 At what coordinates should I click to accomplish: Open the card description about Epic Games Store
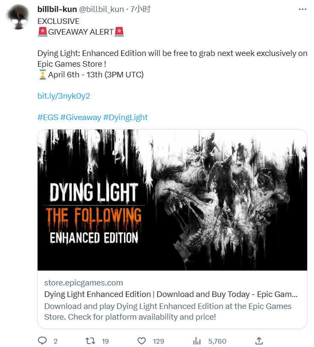click(168, 312)
